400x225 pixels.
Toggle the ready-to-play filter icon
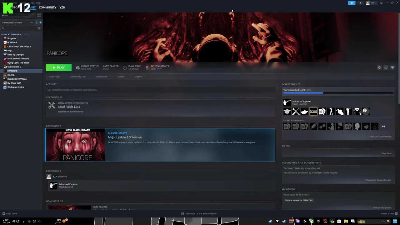pos(40,22)
